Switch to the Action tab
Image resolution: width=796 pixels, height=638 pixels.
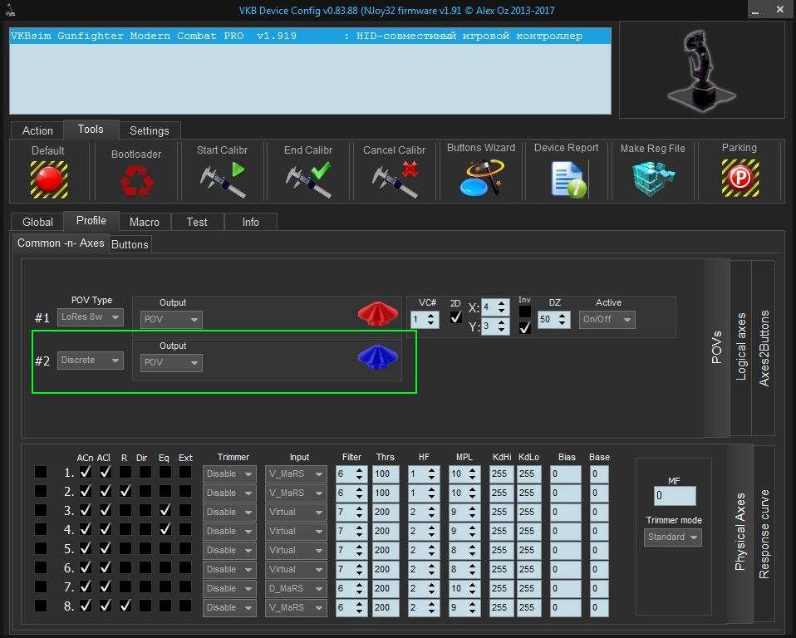[37, 130]
